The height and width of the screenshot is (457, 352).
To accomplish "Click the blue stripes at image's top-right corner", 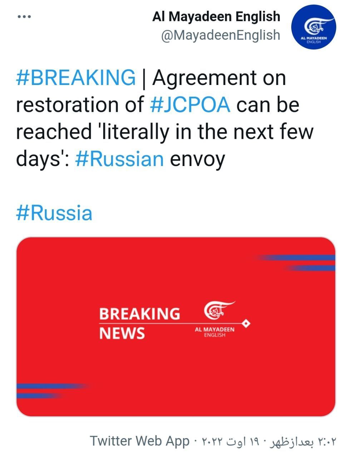I will pyautogui.click(x=300, y=262).
